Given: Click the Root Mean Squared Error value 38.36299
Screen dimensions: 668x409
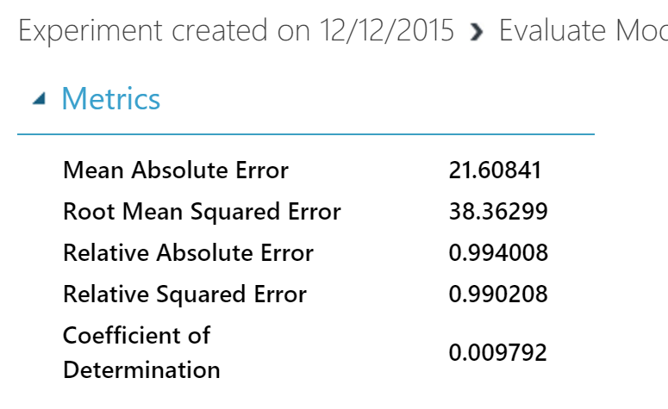Looking at the screenshot, I should [x=498, y=212].
